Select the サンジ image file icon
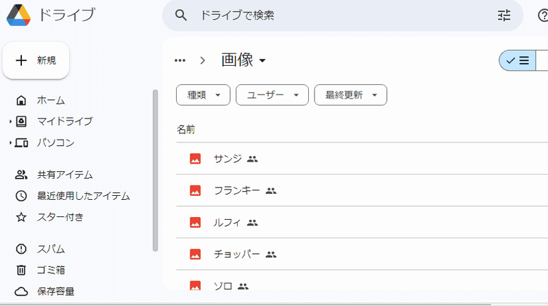Viewport: 548px width, 306px height. [x=195, y=159]
